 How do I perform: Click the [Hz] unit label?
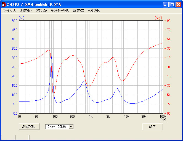point(163,120)
